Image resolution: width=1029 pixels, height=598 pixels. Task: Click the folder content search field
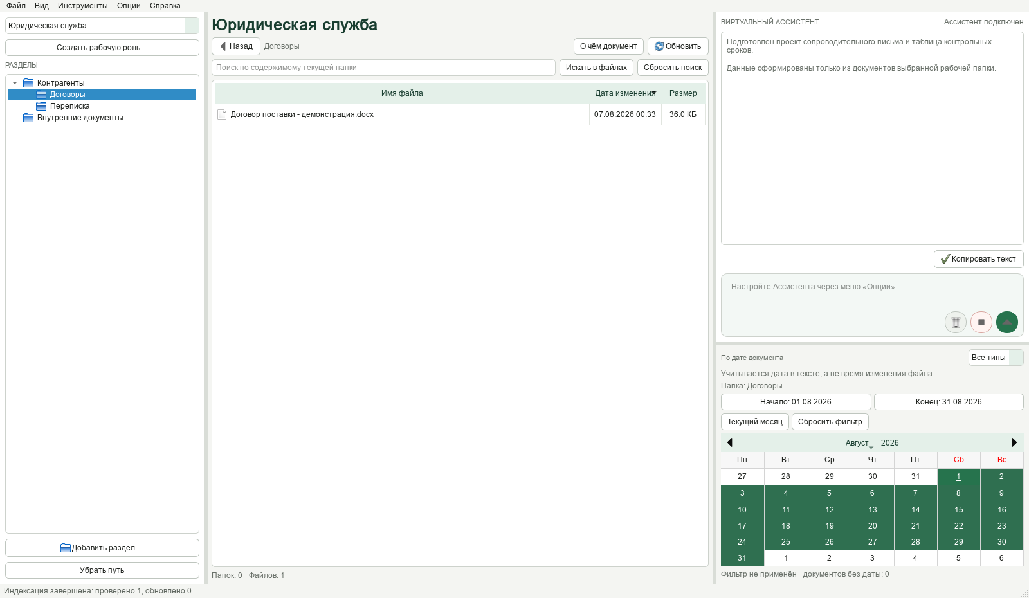(x=383, y=68)
